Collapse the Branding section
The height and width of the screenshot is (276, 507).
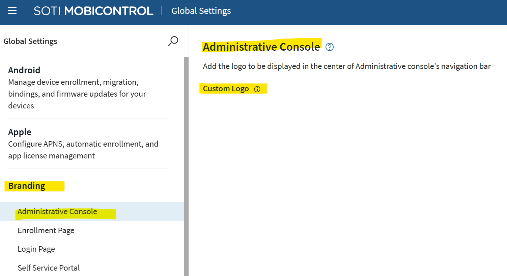pos(27,186)
